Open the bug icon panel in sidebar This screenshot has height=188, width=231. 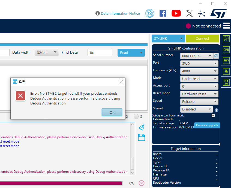point(226,71)
